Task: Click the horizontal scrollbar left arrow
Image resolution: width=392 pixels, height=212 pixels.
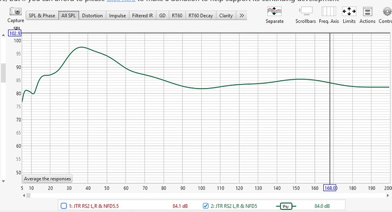Action: tap(24, 196)
